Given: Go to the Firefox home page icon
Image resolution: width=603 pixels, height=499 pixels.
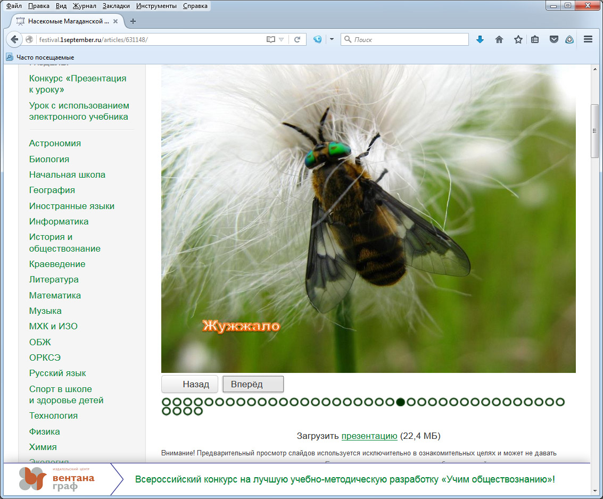Looking at the screenshot, I should pos(499,39).
